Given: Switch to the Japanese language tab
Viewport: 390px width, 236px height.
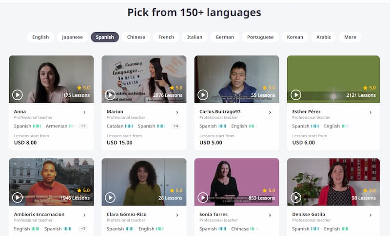Looking at the screenshot, I should [x=72, y=37].
